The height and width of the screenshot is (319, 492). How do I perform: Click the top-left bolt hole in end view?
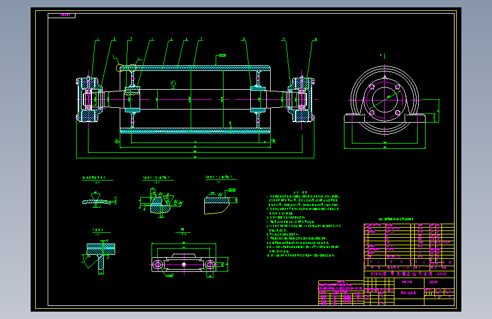click(x=372, y=87)
